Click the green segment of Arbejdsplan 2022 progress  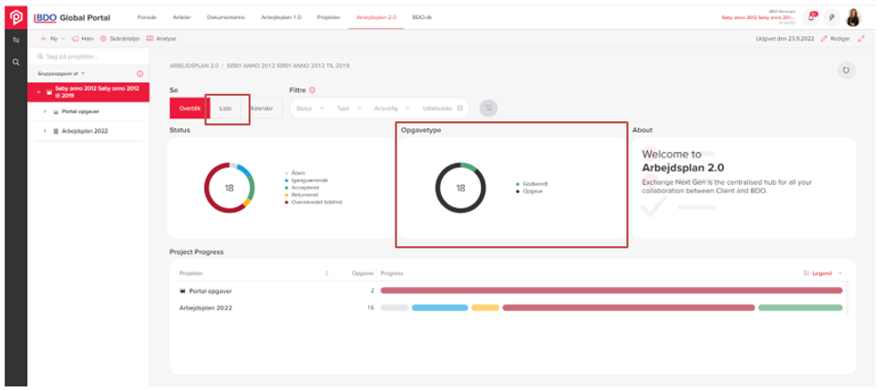pos(800,308)
